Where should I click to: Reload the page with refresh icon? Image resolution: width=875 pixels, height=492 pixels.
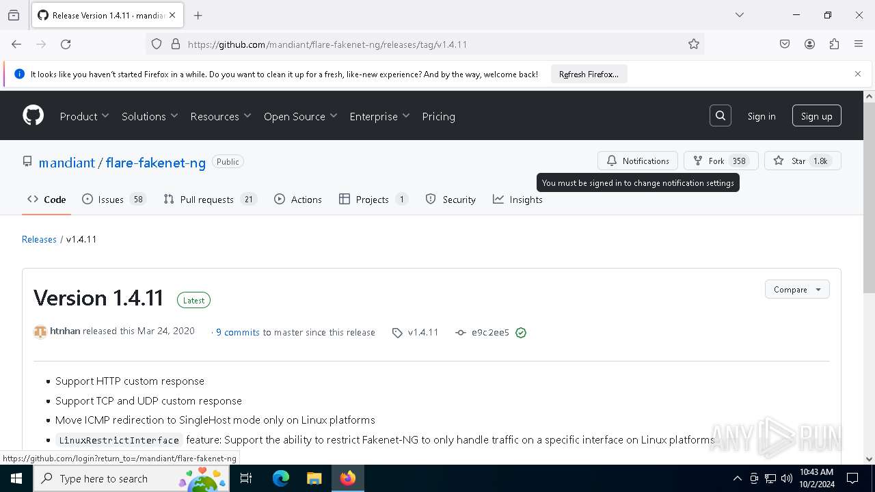(66, 44)
